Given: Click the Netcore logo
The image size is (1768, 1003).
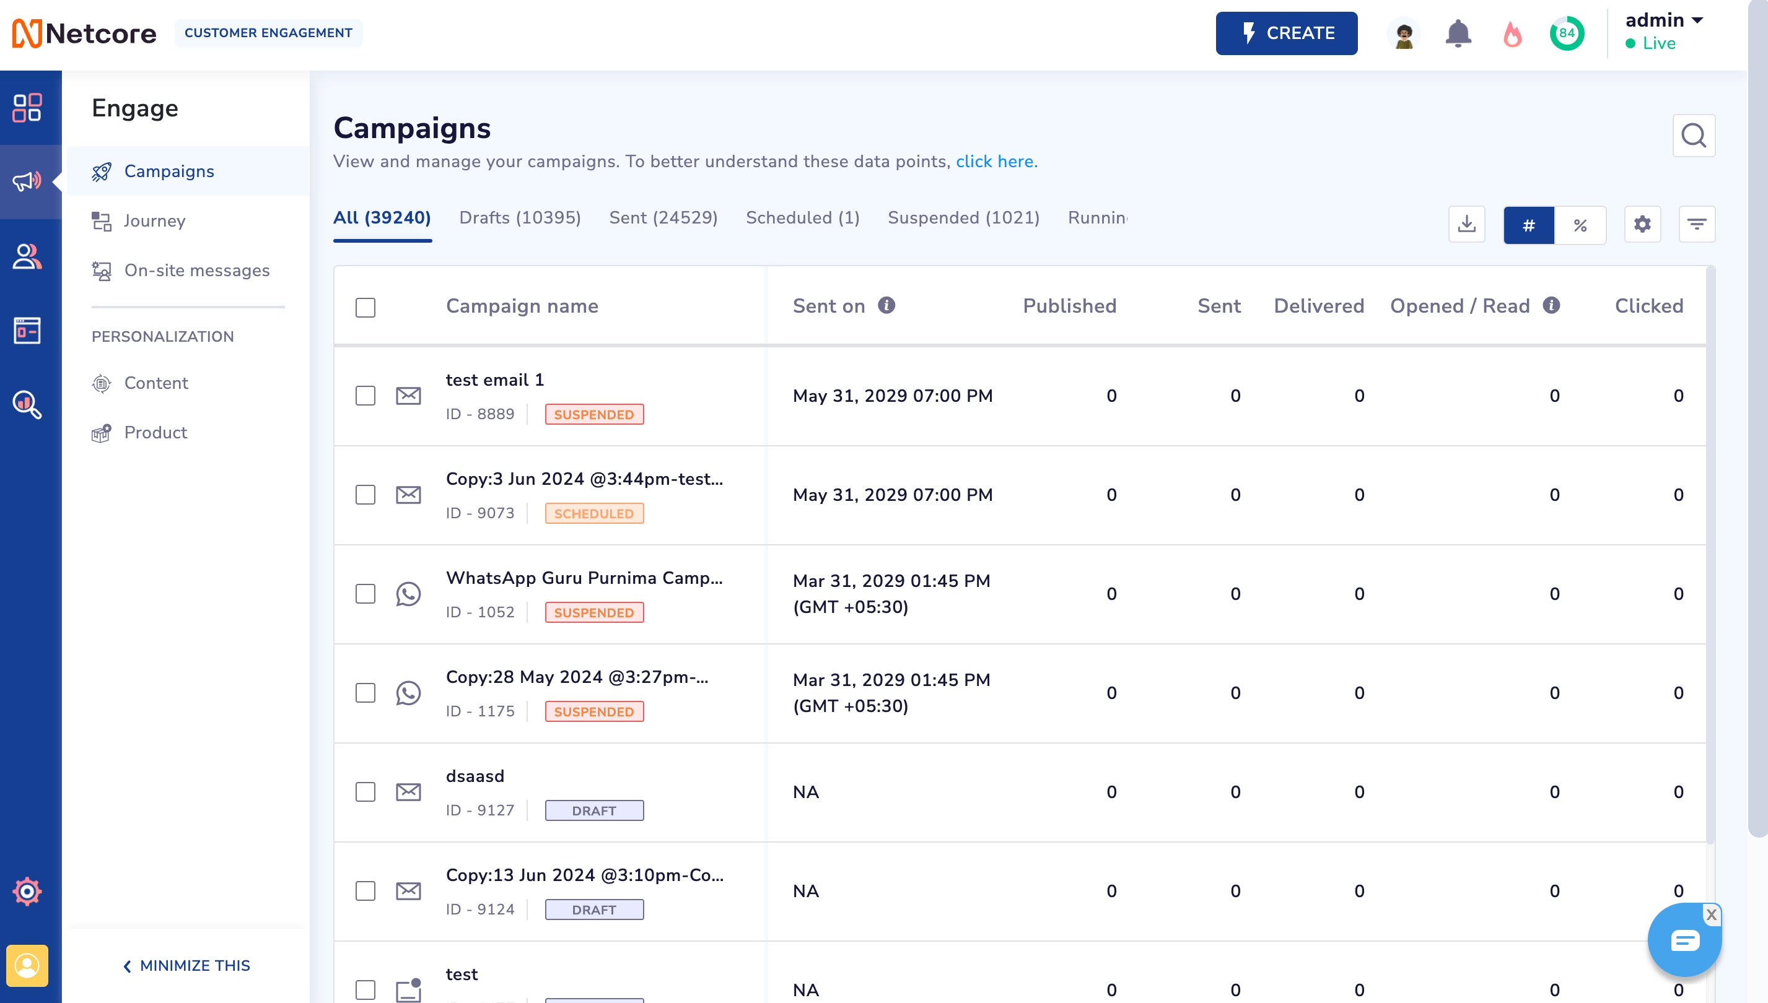Looking at the screenshot, I should click(x=84, y=33).
